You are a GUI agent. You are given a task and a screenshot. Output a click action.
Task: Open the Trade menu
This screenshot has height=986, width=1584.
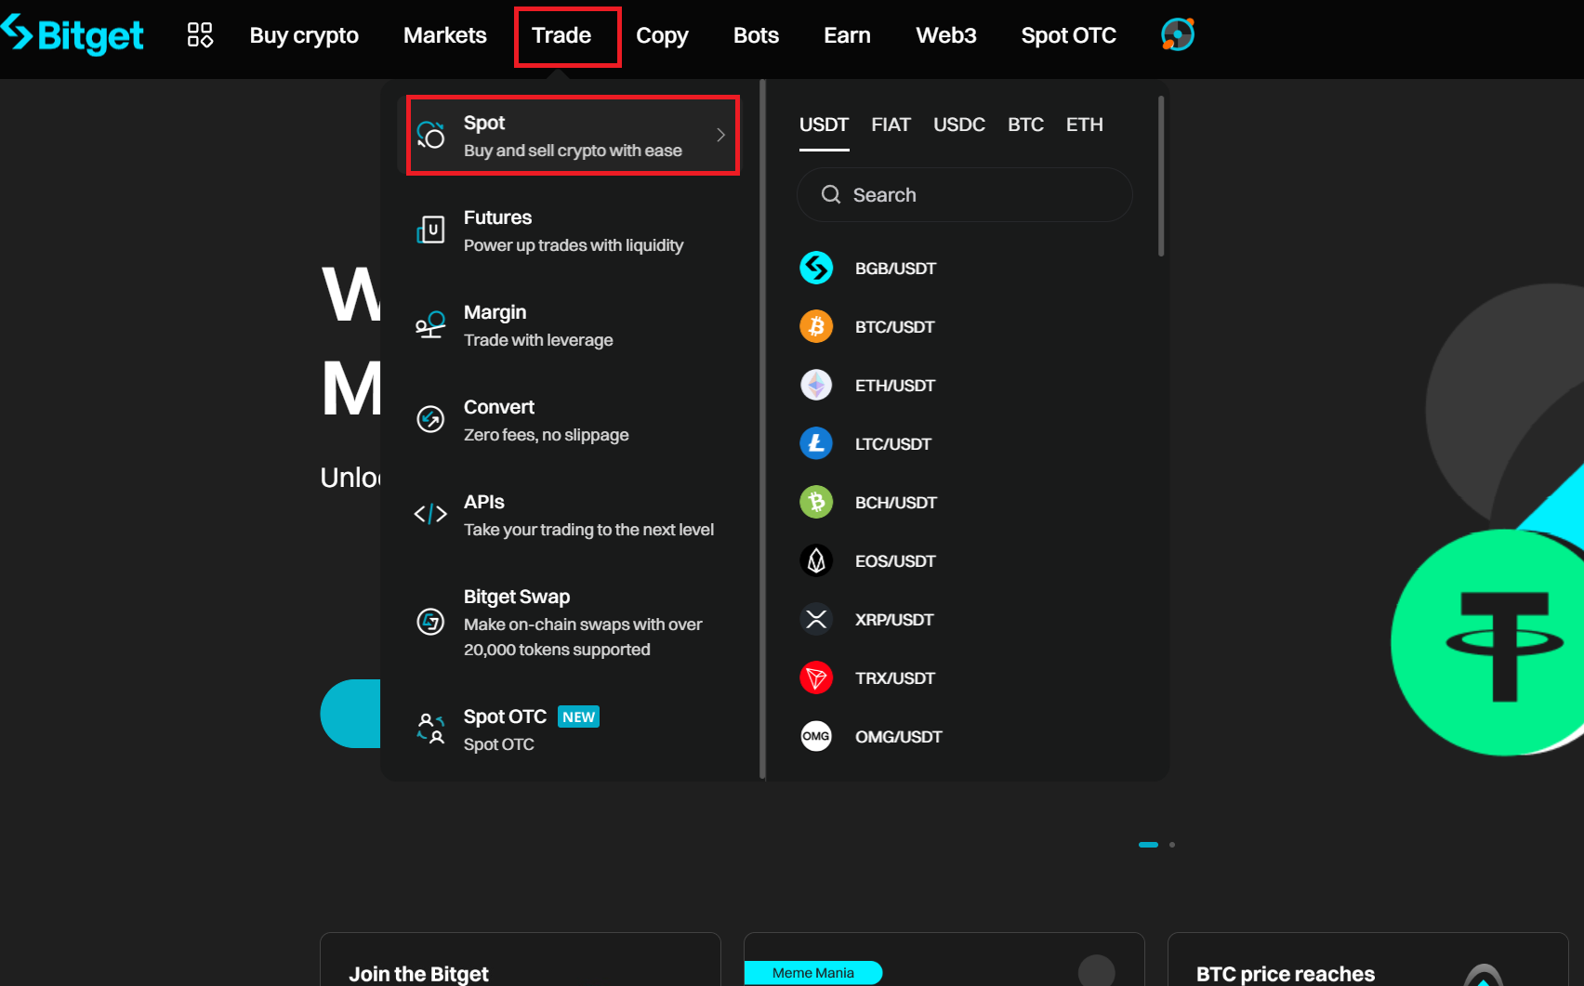click(561, 35)
